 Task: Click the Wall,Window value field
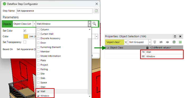coord(62,24)
